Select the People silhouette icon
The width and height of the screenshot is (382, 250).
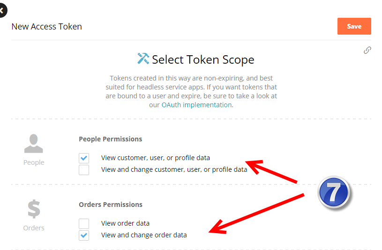coord(34,143)
